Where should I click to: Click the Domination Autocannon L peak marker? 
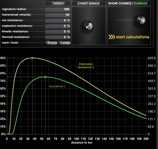(x=32, y=58)
